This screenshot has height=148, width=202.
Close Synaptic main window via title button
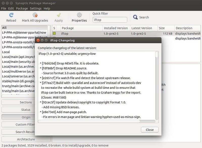coord(3,3)
